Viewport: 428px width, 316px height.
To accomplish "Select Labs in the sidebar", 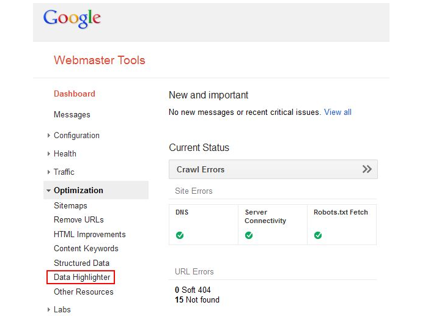I will point(62,309).
